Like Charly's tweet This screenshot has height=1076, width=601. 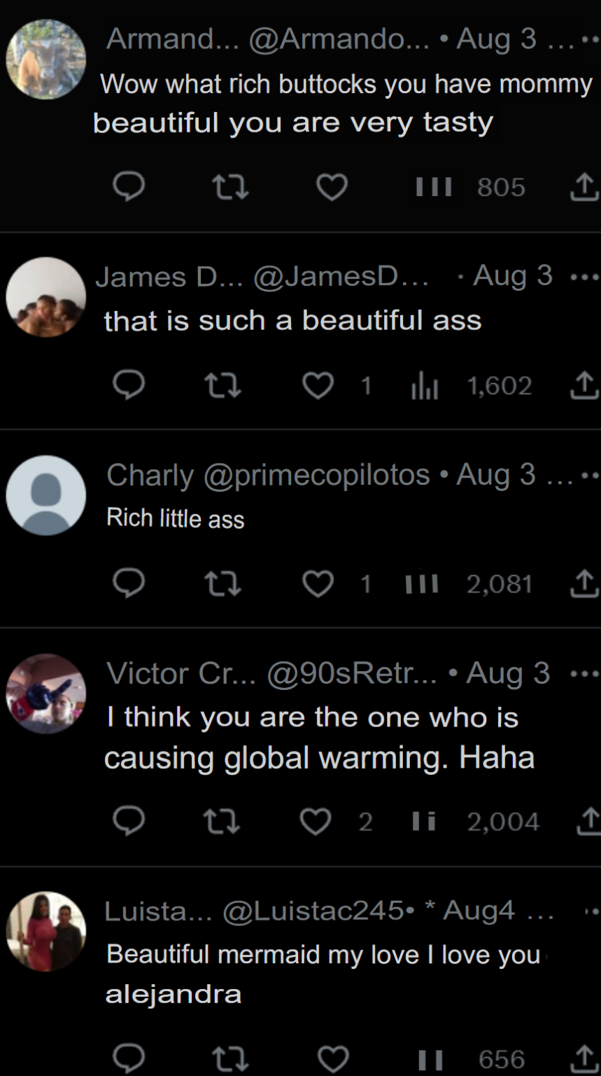pyautogui.click(x=318, y=584)
